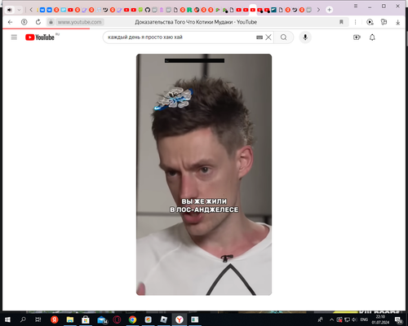The image size is (408, 326).
Task: Open the toolbar icon left of downloads
Action: click(384, 22)
